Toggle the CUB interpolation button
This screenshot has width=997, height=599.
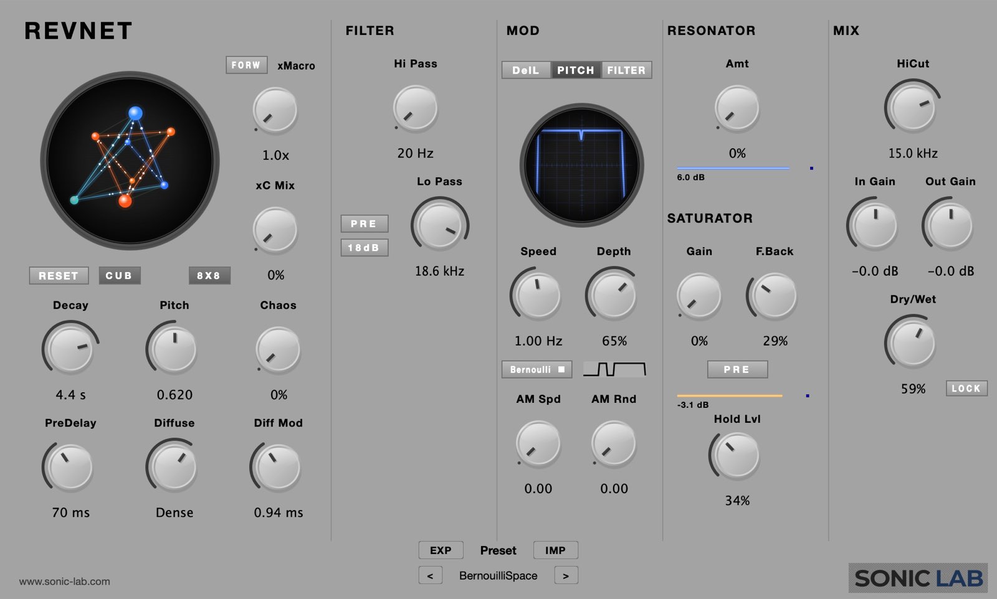(x=119, y=275)
